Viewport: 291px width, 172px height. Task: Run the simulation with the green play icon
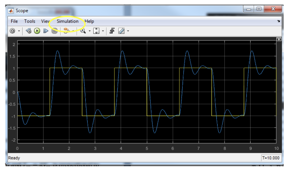pos(37,31)
